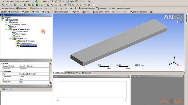
Task: Toggle Show Coordinate Systems
Action: click(x=120, y=8)
